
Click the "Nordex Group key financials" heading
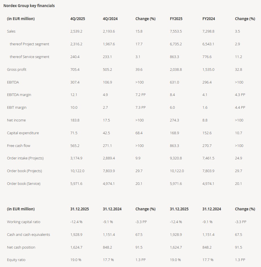coord(29,6)
